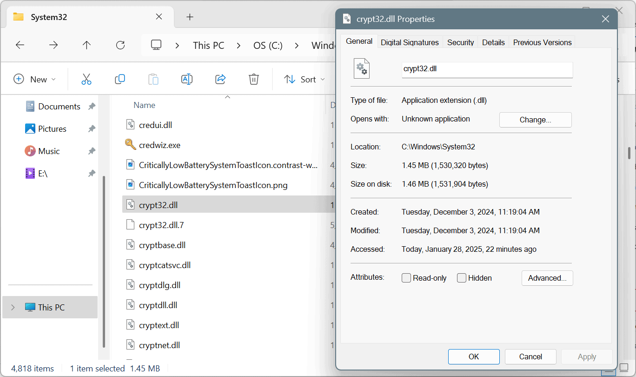The image size is (636, 377).
Task: Expand This PC in navigation pane
Action: click(13, 307)
